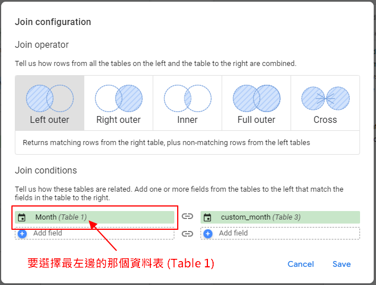Image resolution: width=376 pixels, height=285 pixels.
Task: Select the Cross join icon
Action: point(325,98)
